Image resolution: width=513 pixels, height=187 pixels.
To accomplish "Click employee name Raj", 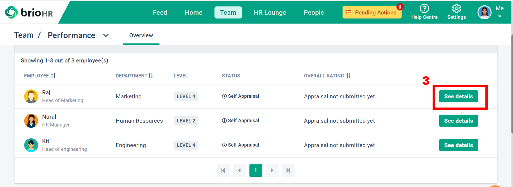I will pos(46,92).
